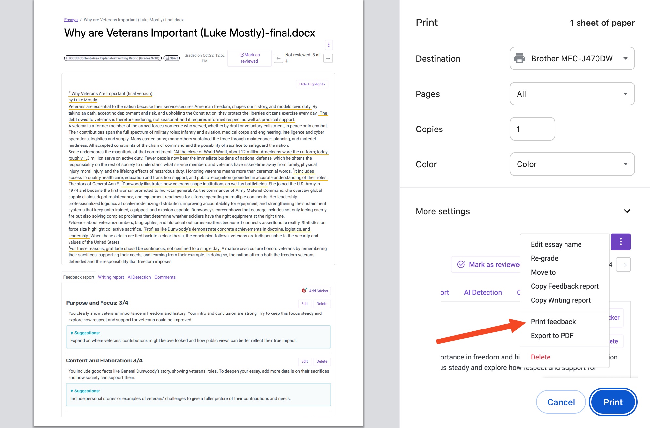The image size is (650, 428).
Task: Click the Add Sticker icon button
Action: point(315,291)
